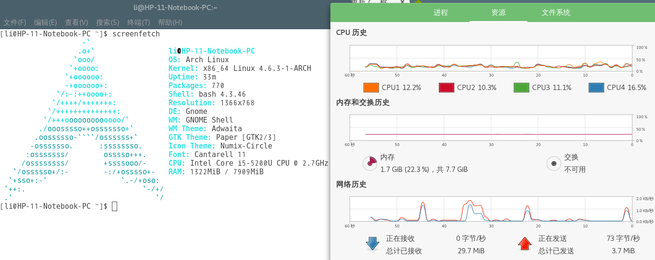655x260 pixels.
Task: Click the CPU4 16.5% label
Action: click(x=627, y=88)
